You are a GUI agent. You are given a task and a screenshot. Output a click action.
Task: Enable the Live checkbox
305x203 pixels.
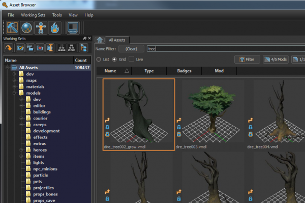click(132, 59)
